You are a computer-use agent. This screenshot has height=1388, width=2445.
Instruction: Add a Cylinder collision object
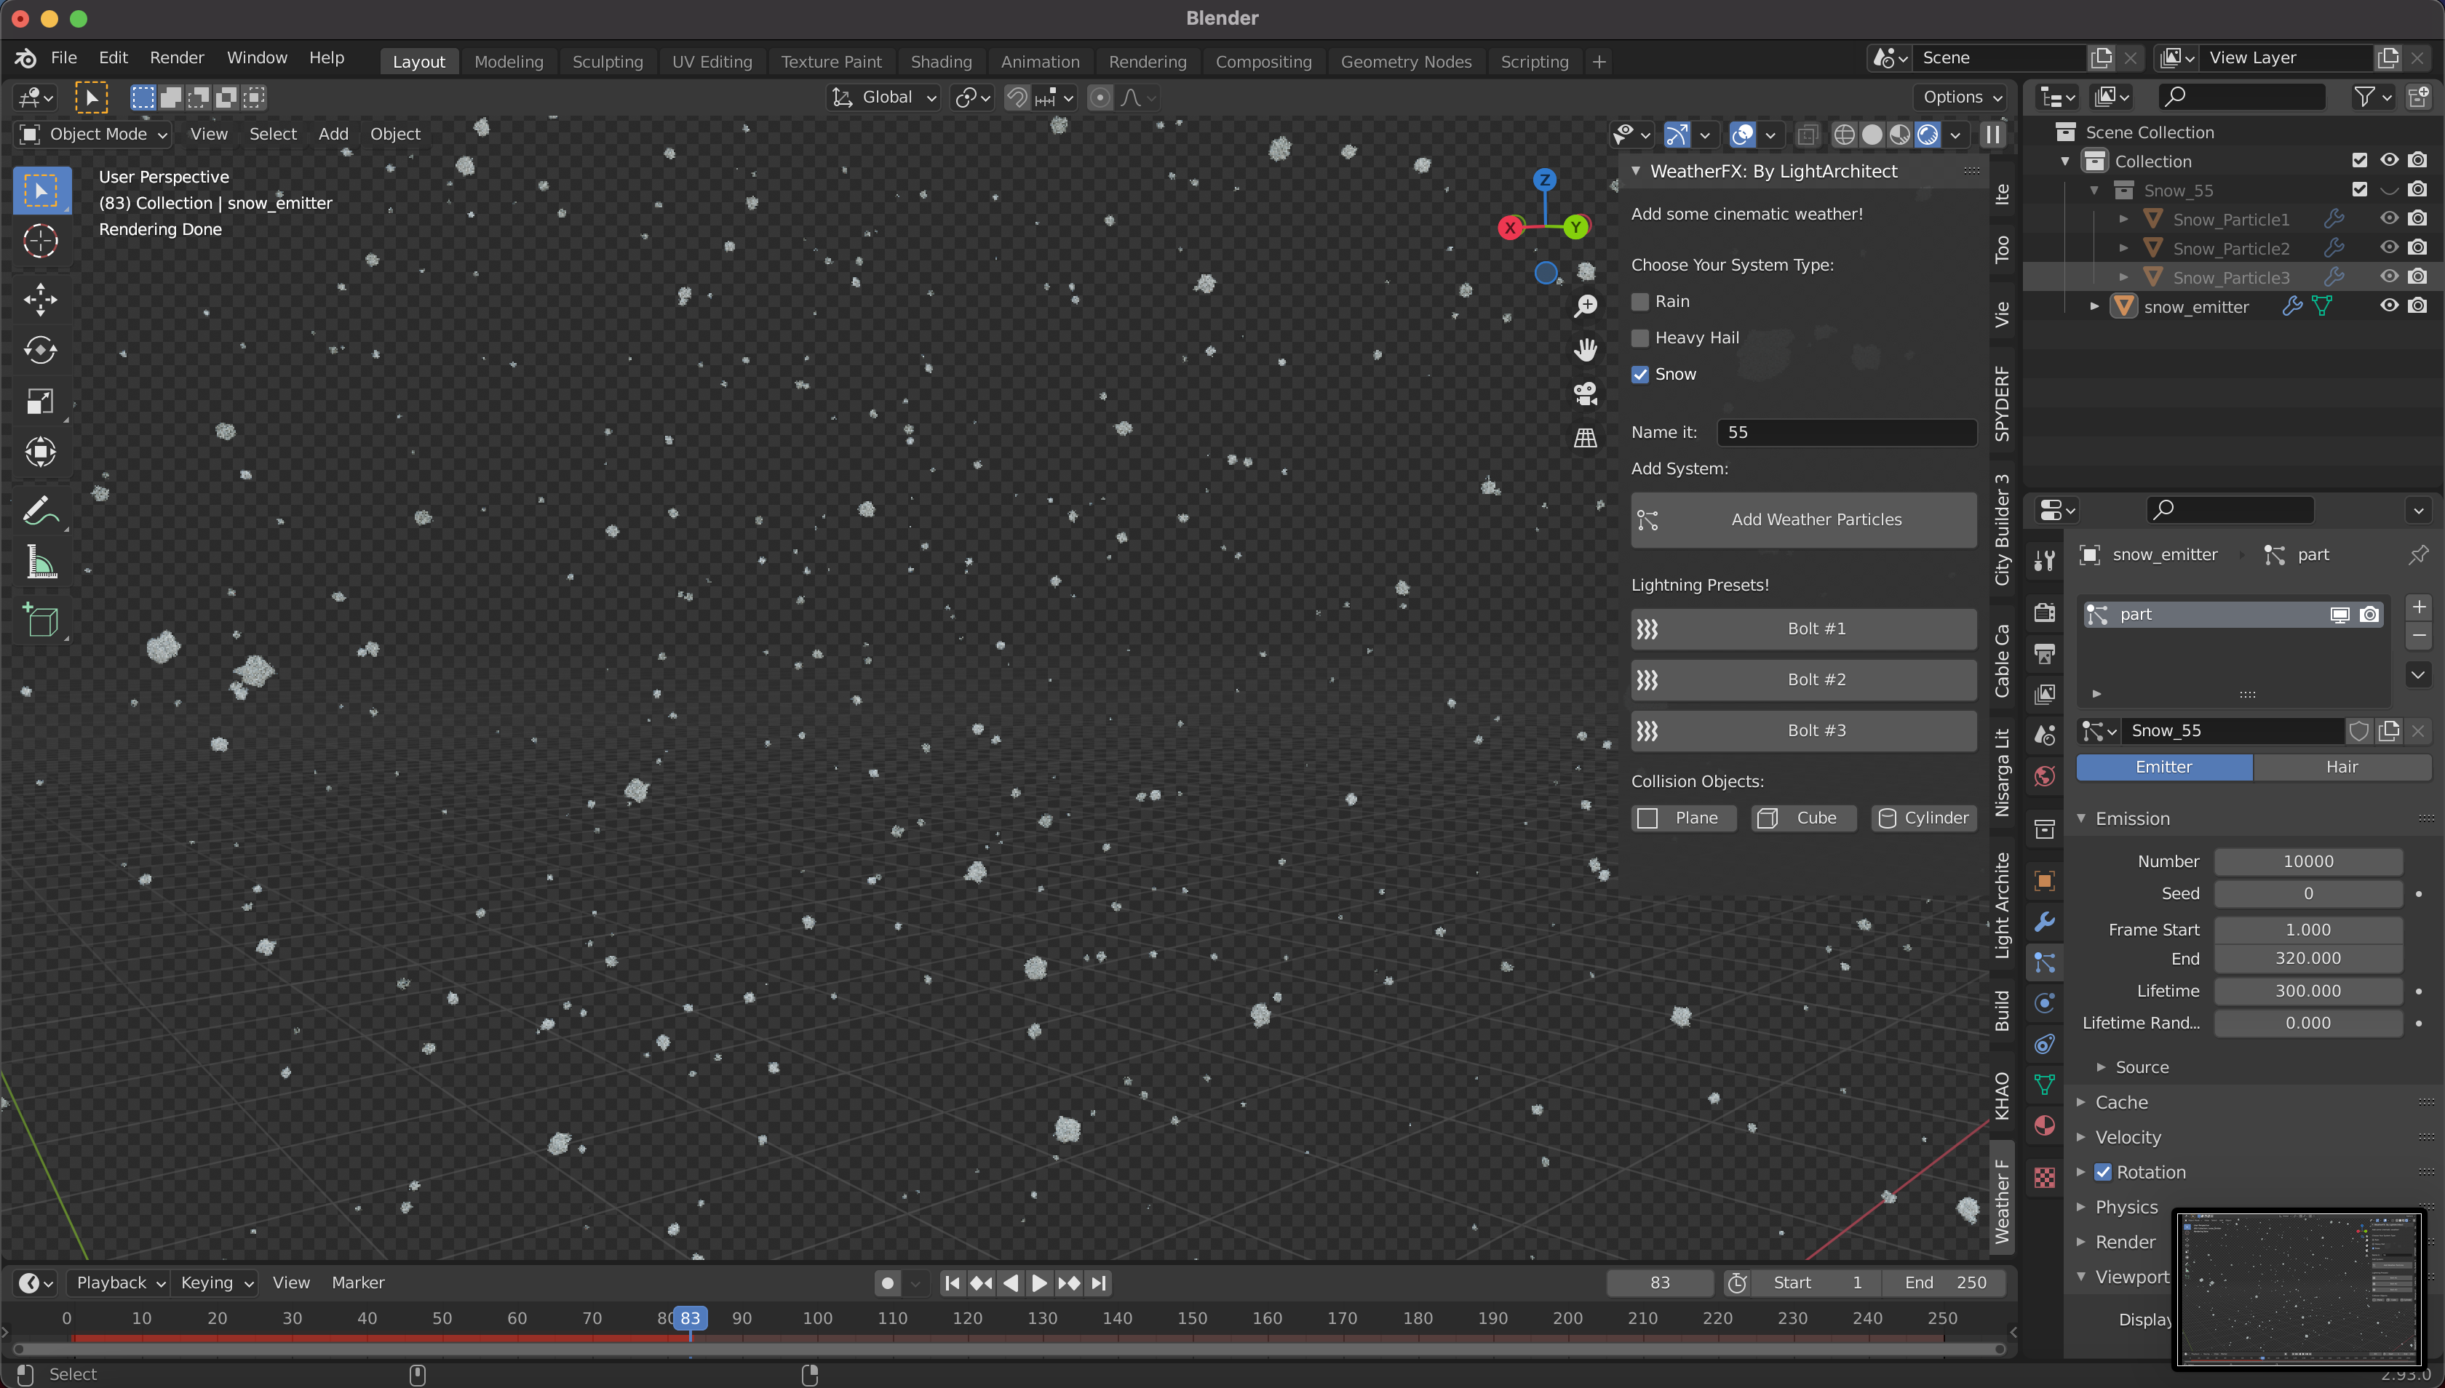point(1923,818)
